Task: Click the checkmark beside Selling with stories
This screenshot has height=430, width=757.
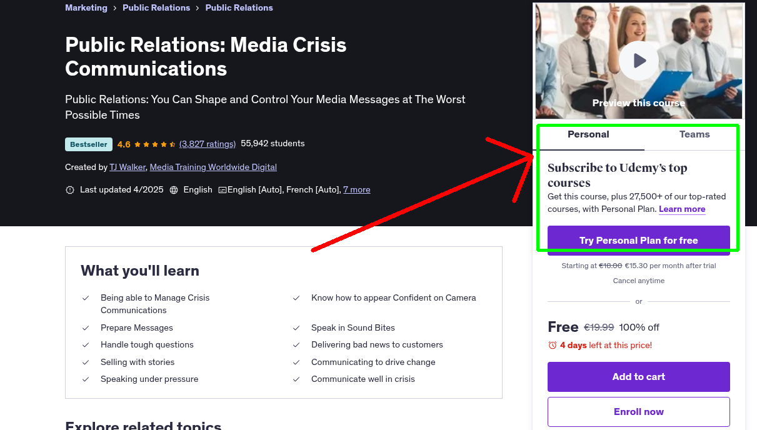Action: [86, 362]
